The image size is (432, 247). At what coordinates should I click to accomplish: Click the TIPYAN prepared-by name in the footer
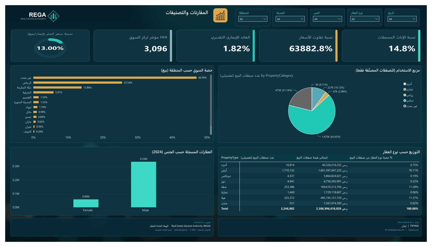414,226
